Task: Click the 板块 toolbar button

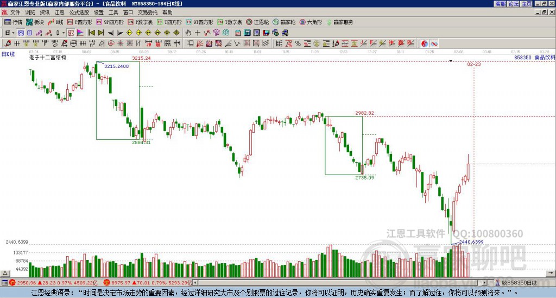Action: pos(35,22)
